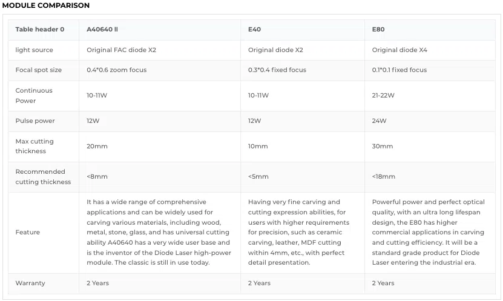Click the '<5mm' recommended thickness value
This screenshot has width=503, height=301.
tap(258, 177)
